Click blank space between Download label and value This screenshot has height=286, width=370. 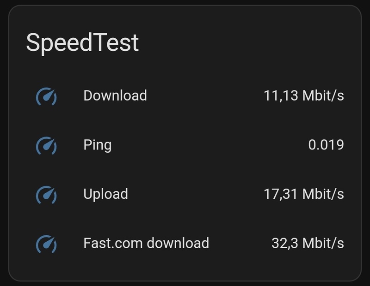coord(203,95)
